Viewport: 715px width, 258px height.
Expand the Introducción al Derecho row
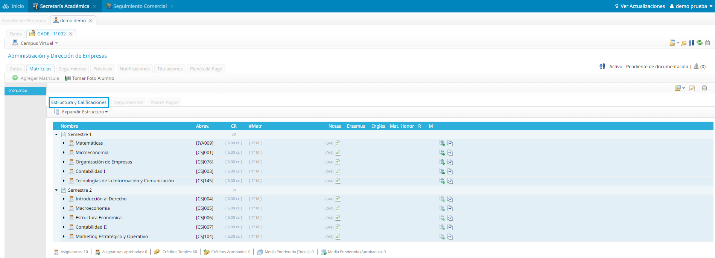coord(64,199)
